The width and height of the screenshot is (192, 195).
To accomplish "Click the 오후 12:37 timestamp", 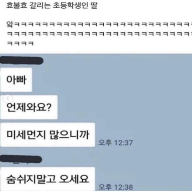I will 116,142.
